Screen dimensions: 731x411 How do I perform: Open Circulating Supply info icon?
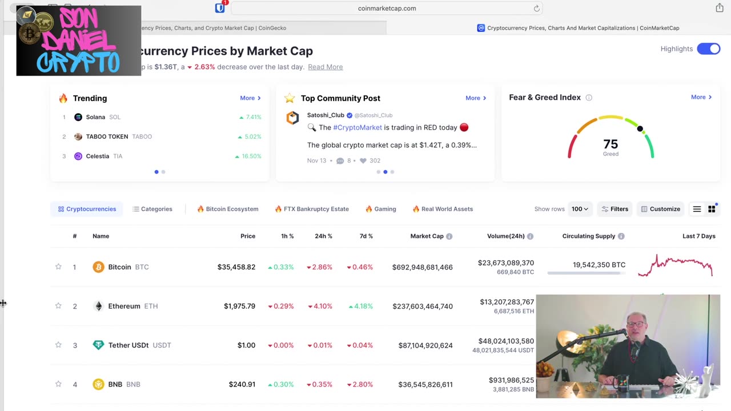[621, 236]
